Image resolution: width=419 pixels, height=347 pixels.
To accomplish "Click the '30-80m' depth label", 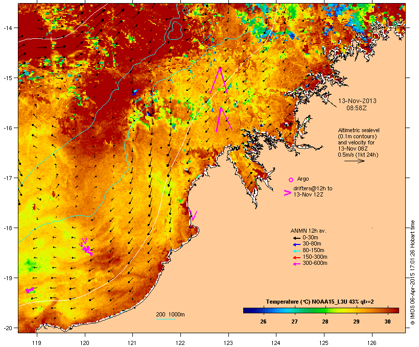I will (312, 244).
